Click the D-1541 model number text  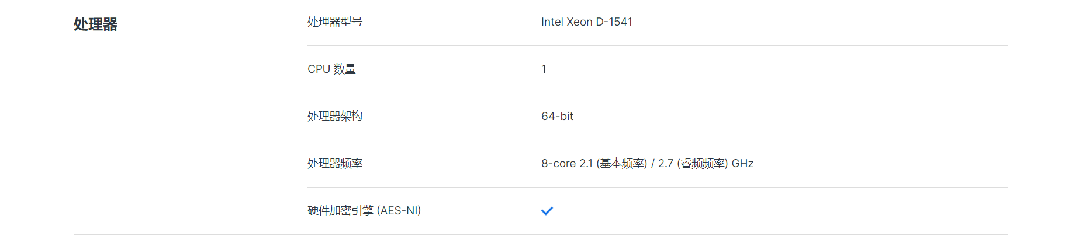click(614, 22)
